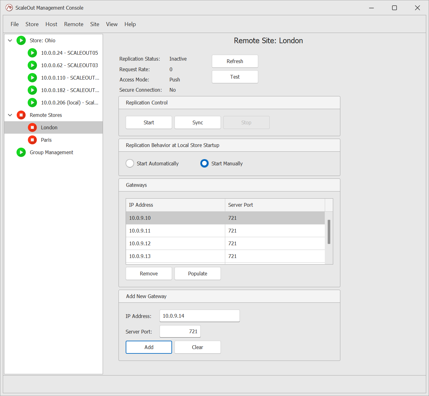The width and height of the screenshot is (429, 396).
Task: Click the green play icon beside 10.0.0.24 - SCALEOUT05
Action: (32, 53)
